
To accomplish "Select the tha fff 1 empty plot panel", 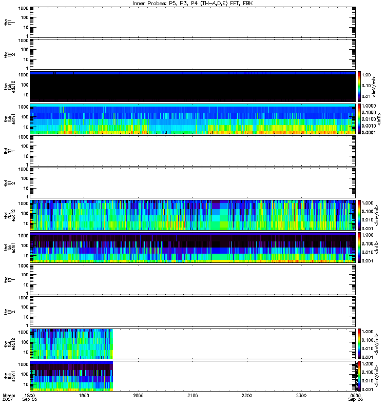I will pos(193,22).
